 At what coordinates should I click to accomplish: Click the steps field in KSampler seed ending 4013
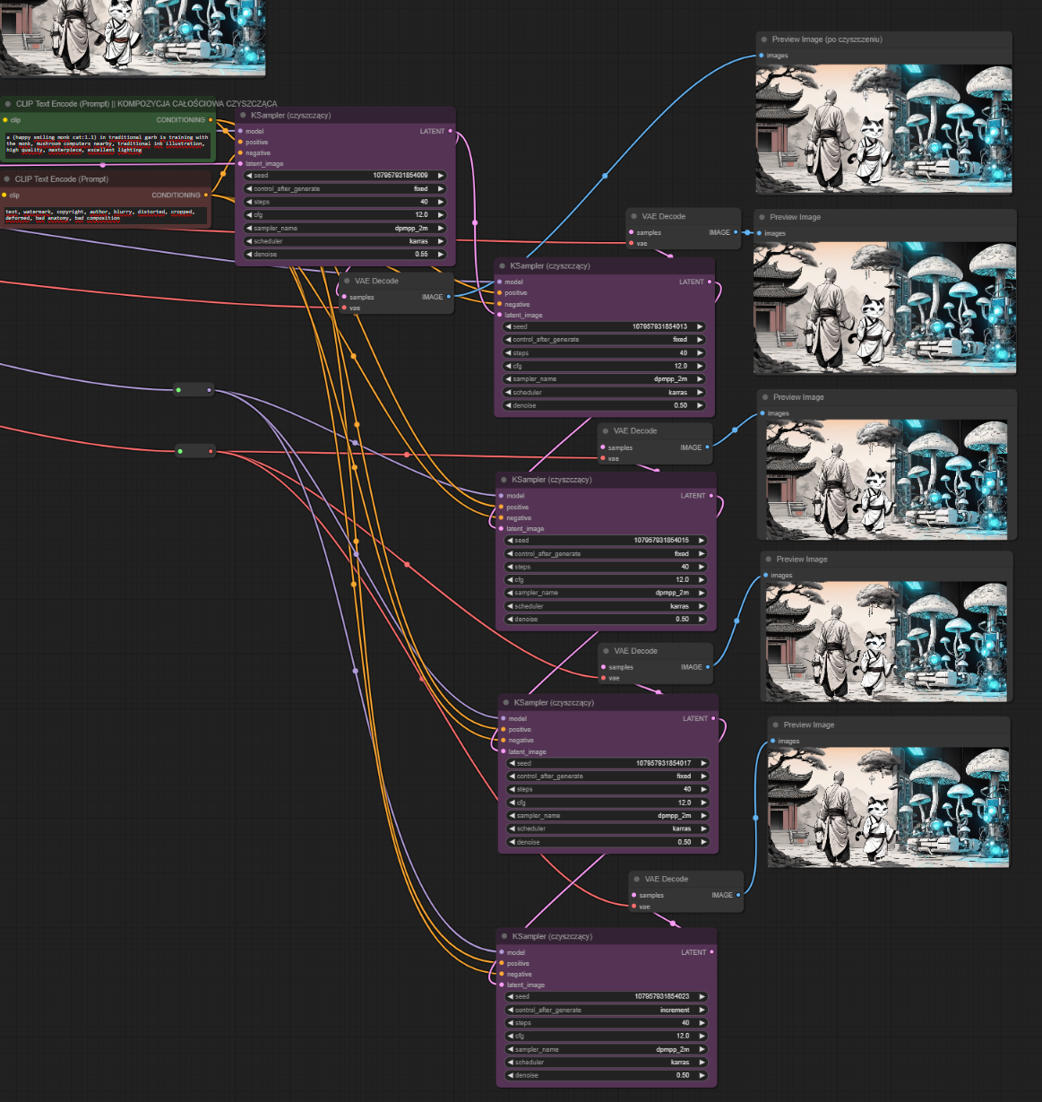pyautogui.click(x=604, y=352)
